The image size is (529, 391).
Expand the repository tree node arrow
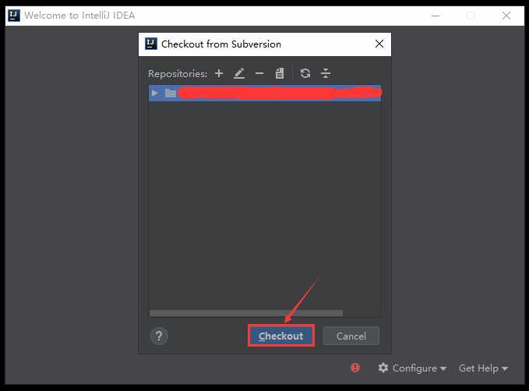pyautogui.click(x=155, y=93)
